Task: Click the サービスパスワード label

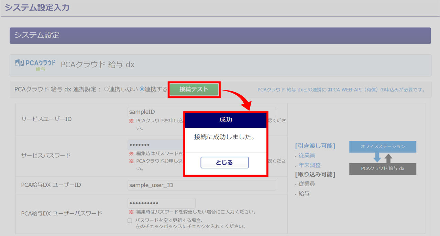Action: 46,155
